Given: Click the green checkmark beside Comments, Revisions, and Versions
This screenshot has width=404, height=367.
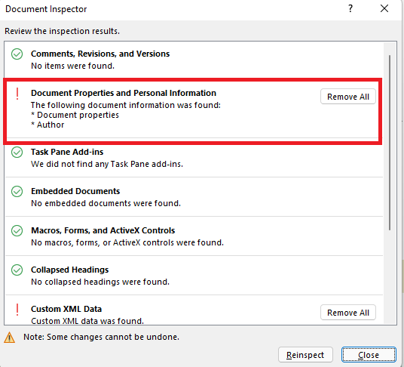Looking at the screenshot, I should 17,54.
